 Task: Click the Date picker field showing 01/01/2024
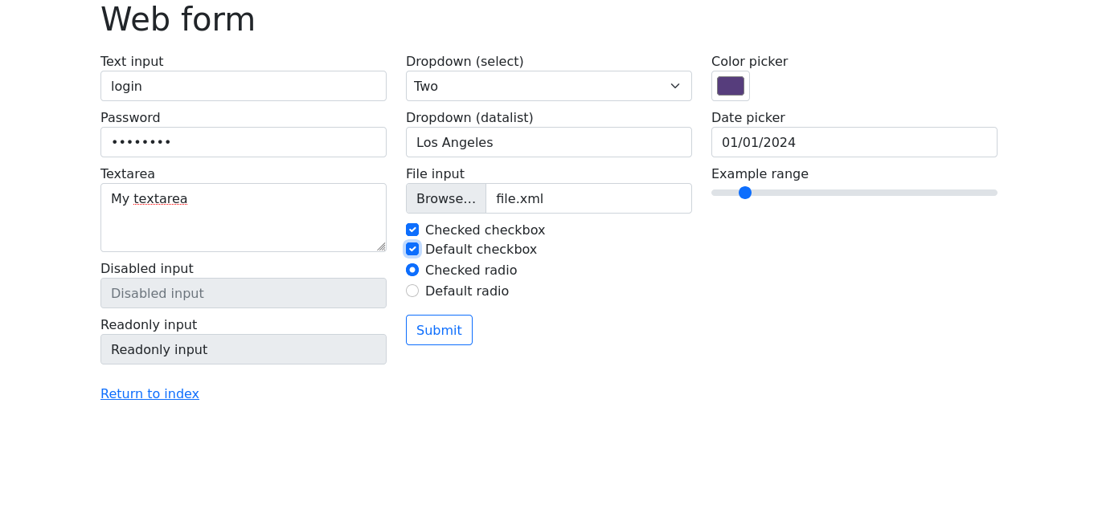(x=854, y=142)
